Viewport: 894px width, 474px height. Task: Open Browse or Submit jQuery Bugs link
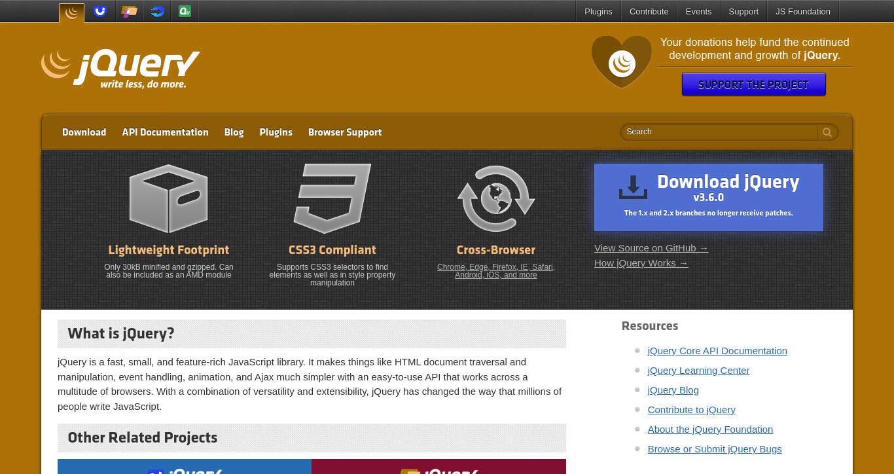(715, 449)
